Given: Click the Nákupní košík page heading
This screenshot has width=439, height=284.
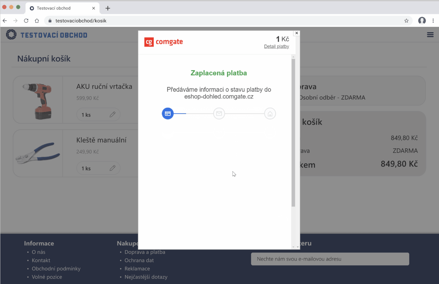Looking at the screenshot, I should pos(44,59).
